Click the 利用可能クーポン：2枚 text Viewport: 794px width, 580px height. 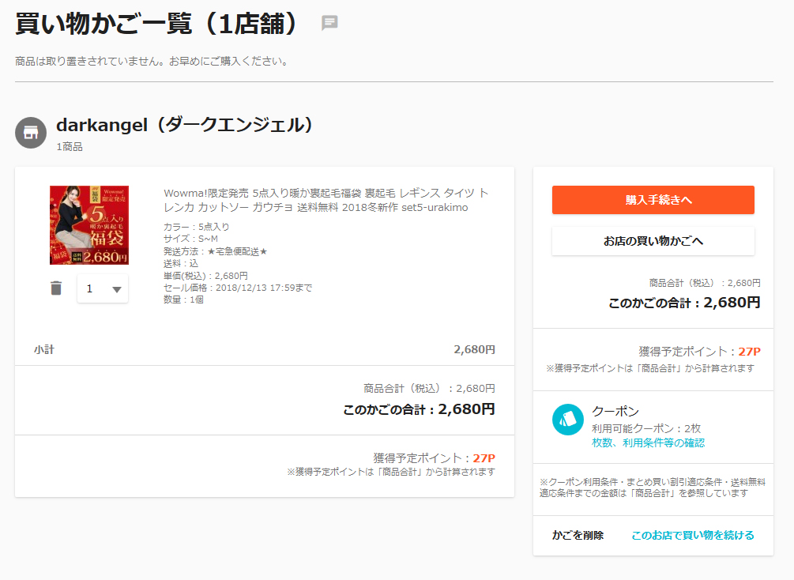click(x=646, y=428)
